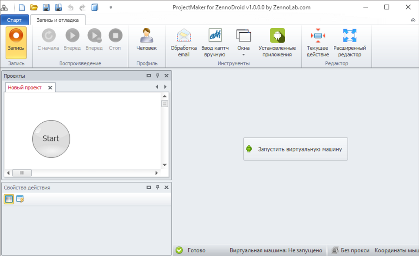The height and width of the screenshot is (256, 419).
Task: Click the ProjectMaker app icon in the title bar
Action: coord(4,7)
